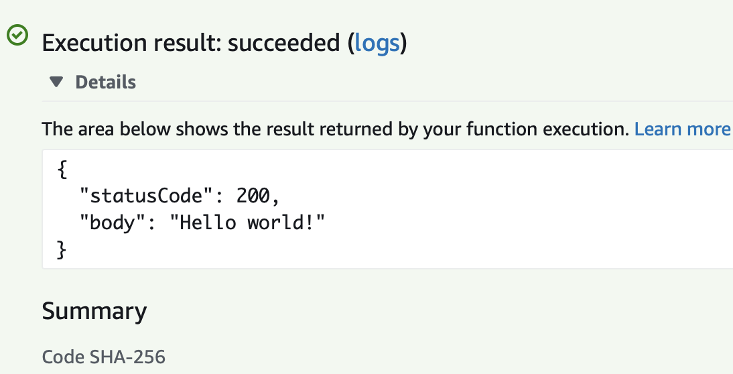Click the result description sentence

click(x=336, y=129)
